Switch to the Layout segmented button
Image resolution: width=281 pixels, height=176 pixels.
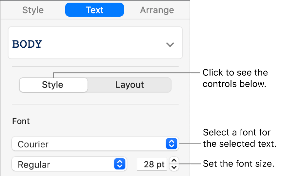tap(130, 85)
